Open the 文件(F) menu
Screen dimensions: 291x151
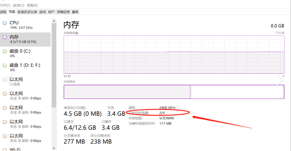[5, 5]
